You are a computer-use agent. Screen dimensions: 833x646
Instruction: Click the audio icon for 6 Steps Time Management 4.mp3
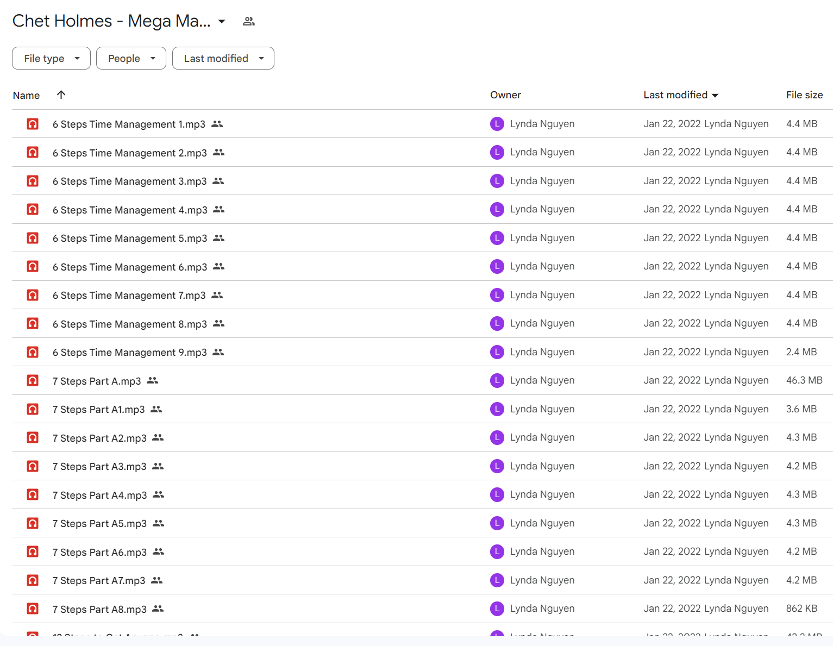click(x=33, y=209)
